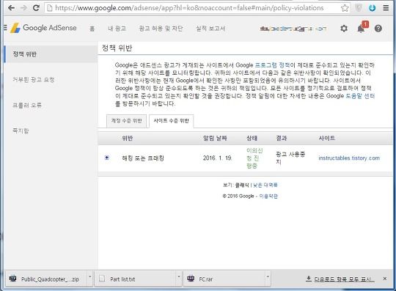Select 크롤러 오류 in sidebar
396x291 pixels.
click(x=27, y=106)
